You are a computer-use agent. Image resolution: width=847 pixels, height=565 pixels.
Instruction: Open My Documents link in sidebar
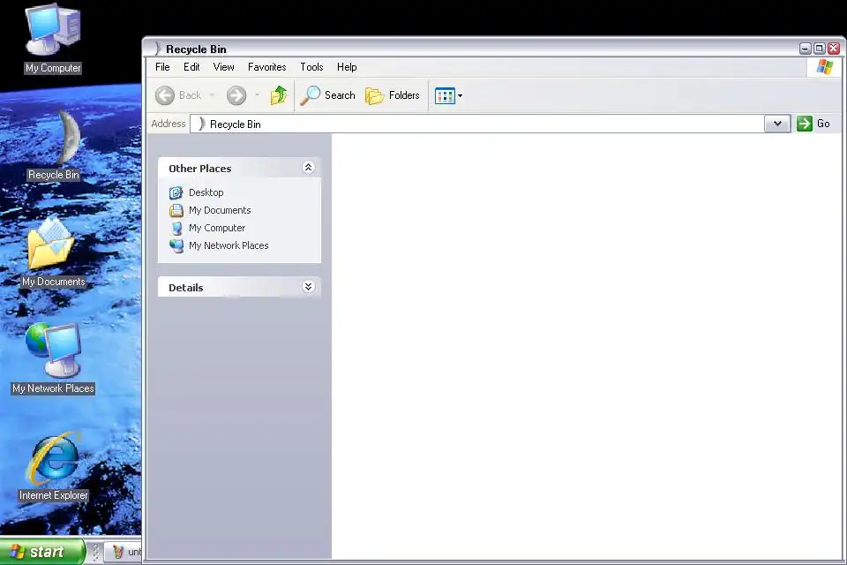click(x=220, y=210)
